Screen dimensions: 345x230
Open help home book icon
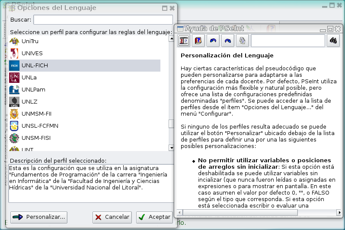click(198, 41)
